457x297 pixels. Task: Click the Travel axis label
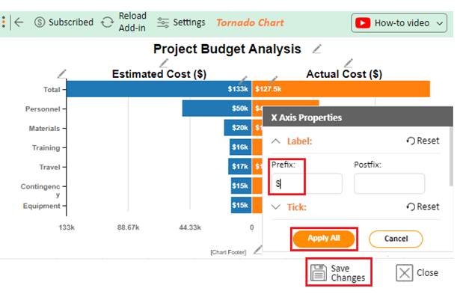point(50,167)
